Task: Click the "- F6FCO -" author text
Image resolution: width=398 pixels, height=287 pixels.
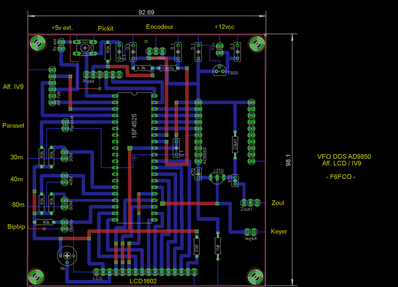Action: [340, 177]
